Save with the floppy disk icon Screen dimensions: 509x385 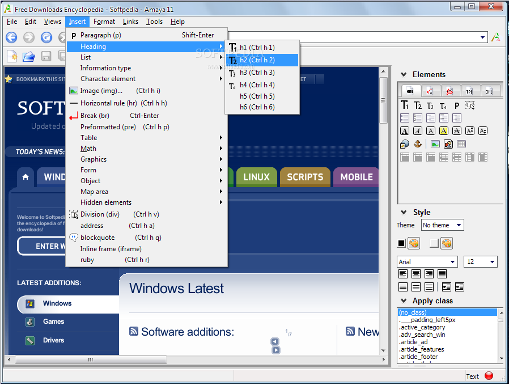point(46,56)
